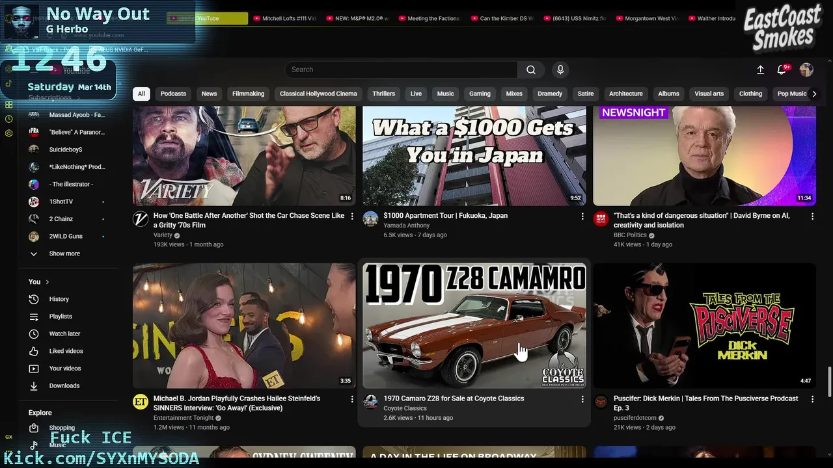Select the Live filter chip
Viewport: 833px width, 468px height.
[x=416, y=94]
